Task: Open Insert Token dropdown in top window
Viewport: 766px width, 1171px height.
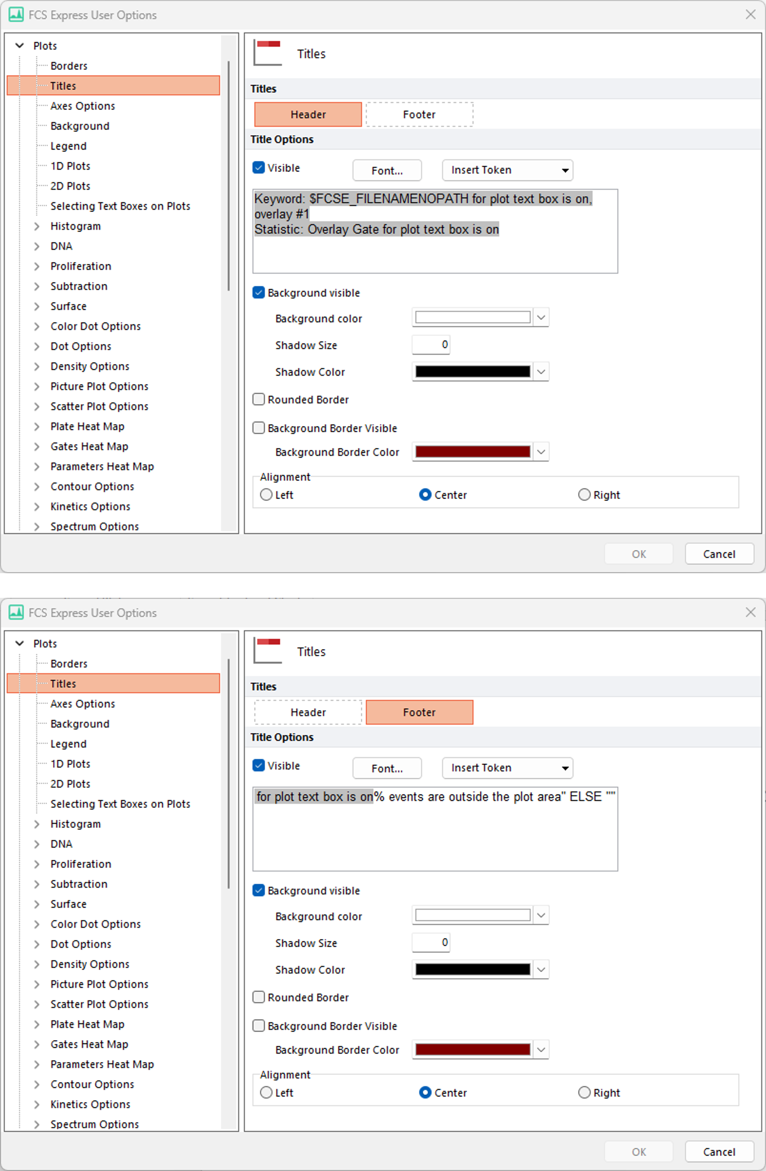Action: (507, 170)
